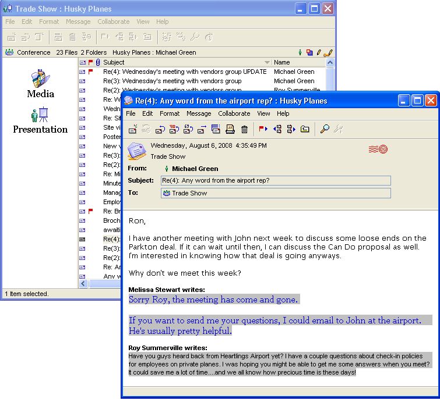The image size is (440, 399).
Task: Click into the Subject text field
Action: 276,180
